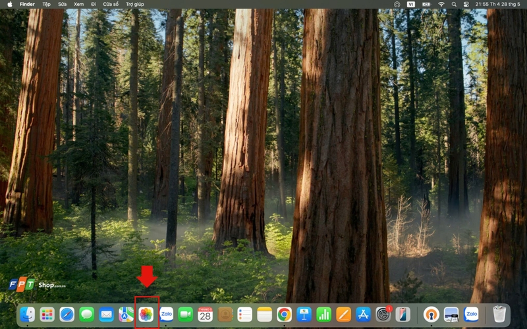This screenshot has width=527, height=329.
Task: Open Wi-Fi status menu
Action: [x=441, y=4]
